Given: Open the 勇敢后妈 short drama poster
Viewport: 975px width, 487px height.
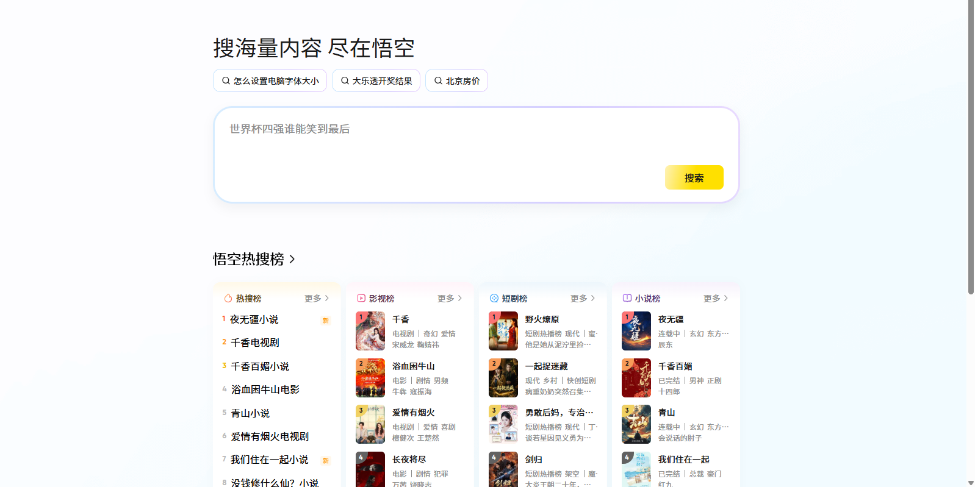Looking at the screenshot, I should (x=503, y=424).
